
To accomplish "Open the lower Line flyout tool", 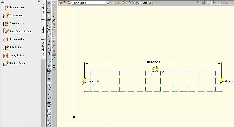I will click(x=49, y=86).
